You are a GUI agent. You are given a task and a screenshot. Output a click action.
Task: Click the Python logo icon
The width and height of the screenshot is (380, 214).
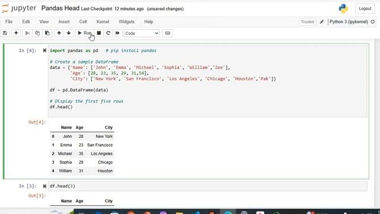(343, 9)
